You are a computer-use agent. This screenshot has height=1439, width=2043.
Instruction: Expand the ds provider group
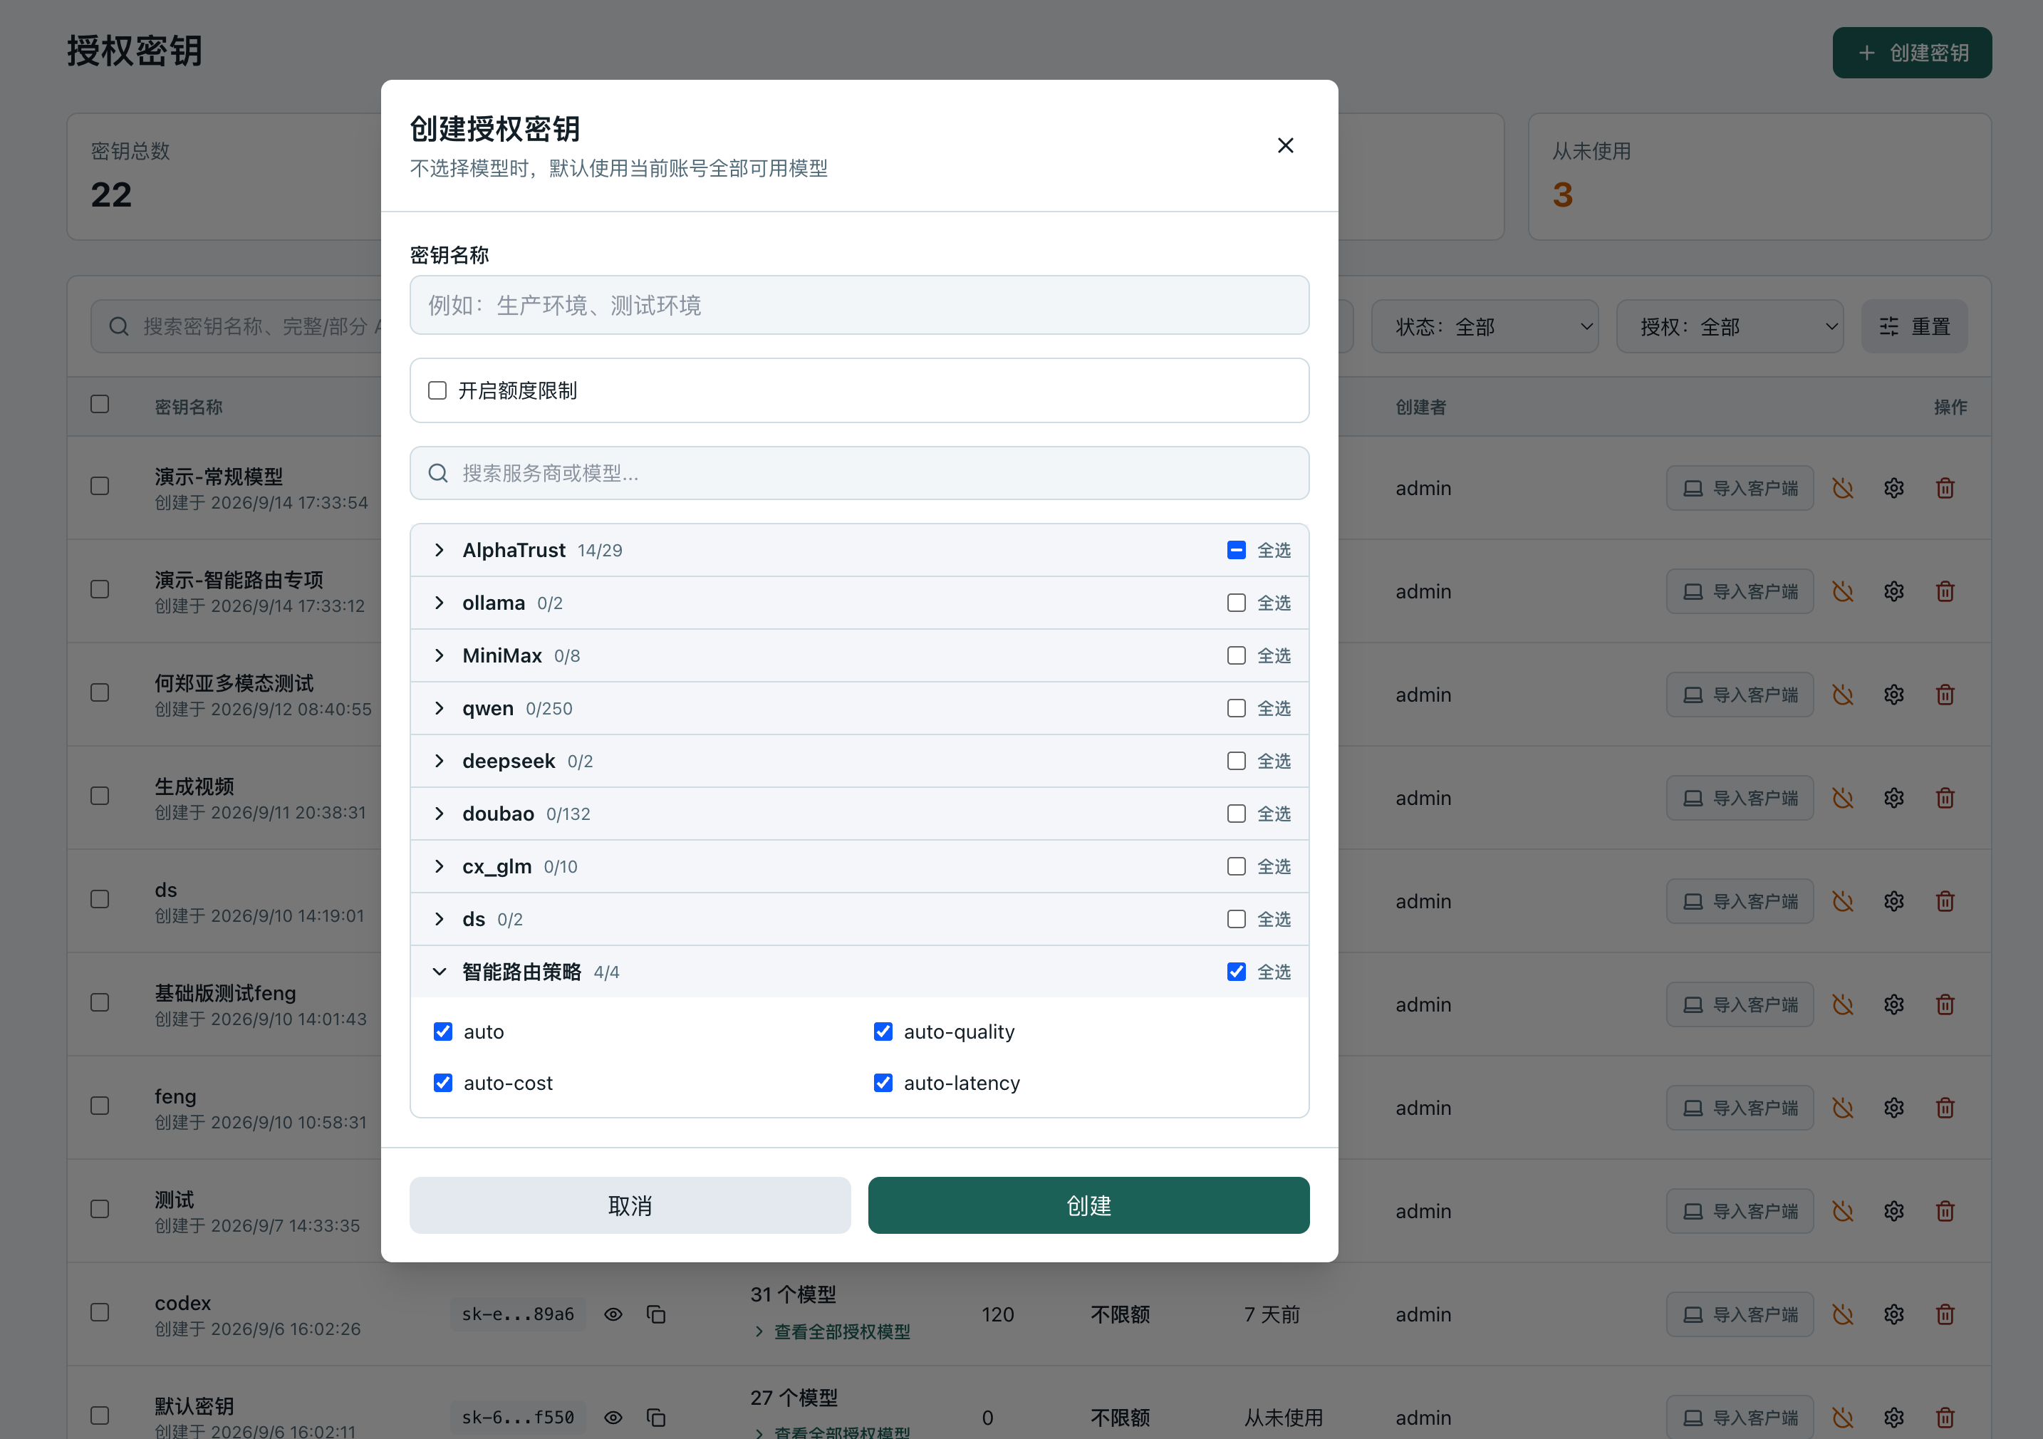click(x=439, y=918)
